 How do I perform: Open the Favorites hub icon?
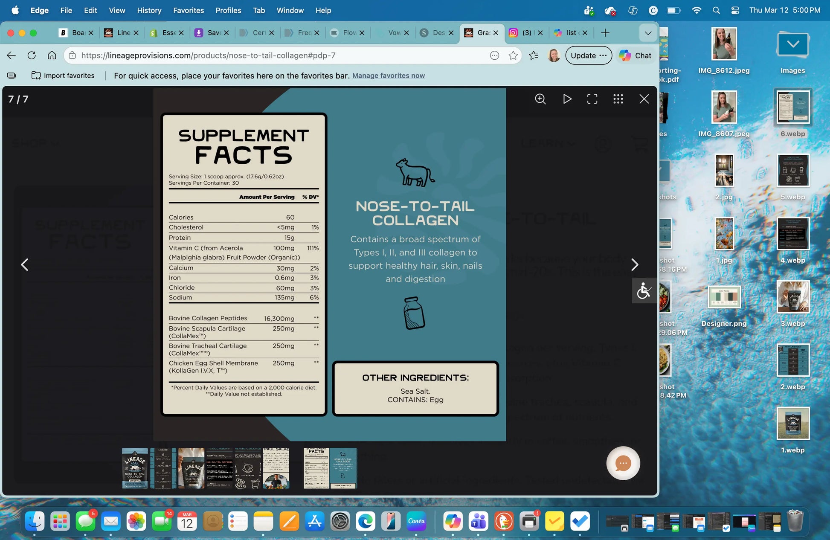coord(534,55)
